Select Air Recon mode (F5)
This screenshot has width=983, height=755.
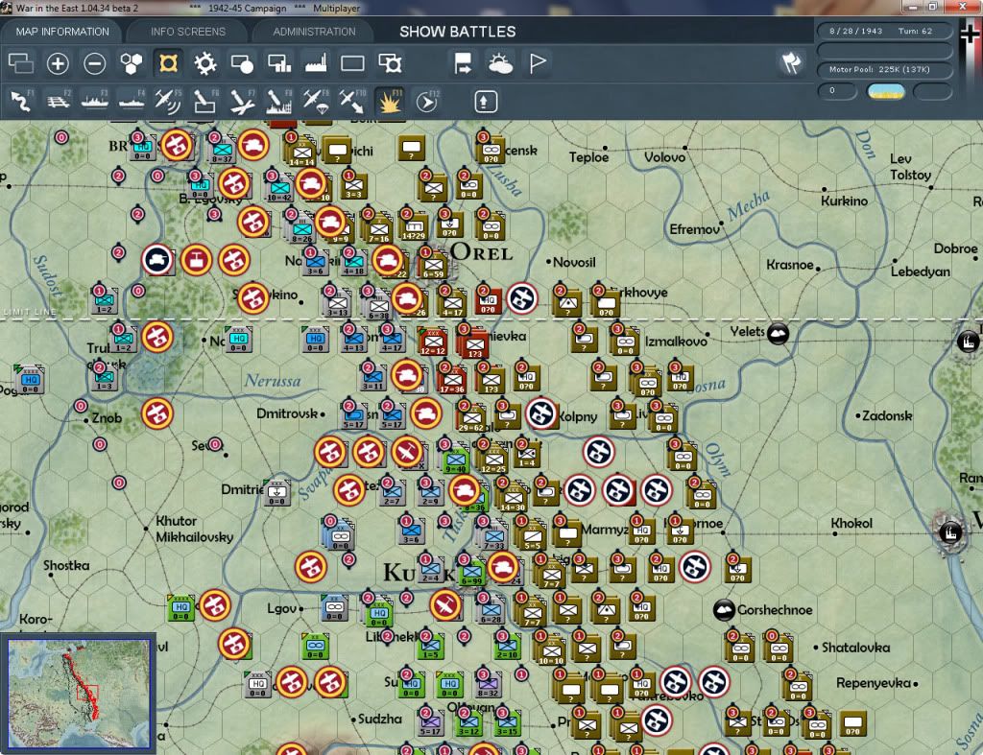click(168, 102)
